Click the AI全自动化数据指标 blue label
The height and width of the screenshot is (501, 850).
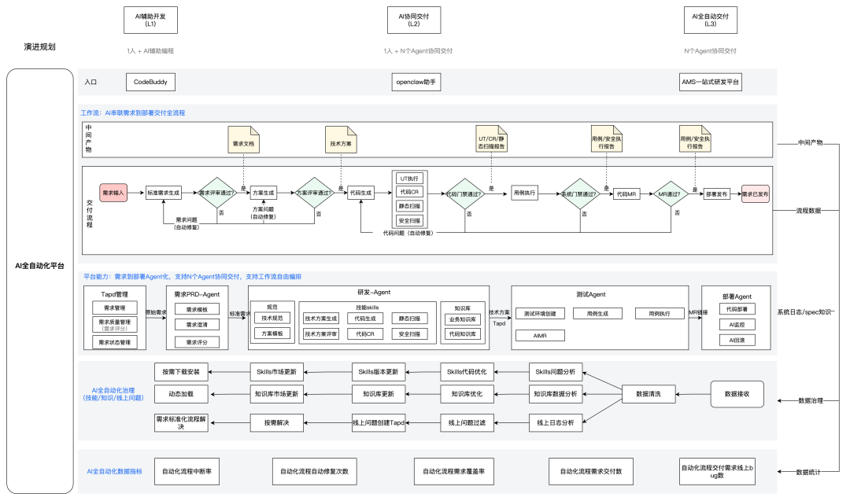pyautogui.click(x=114, y=471)
